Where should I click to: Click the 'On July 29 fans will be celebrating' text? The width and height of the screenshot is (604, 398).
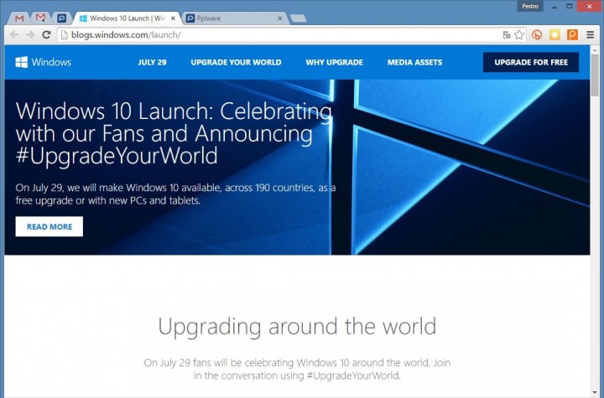tap(297, 369)
